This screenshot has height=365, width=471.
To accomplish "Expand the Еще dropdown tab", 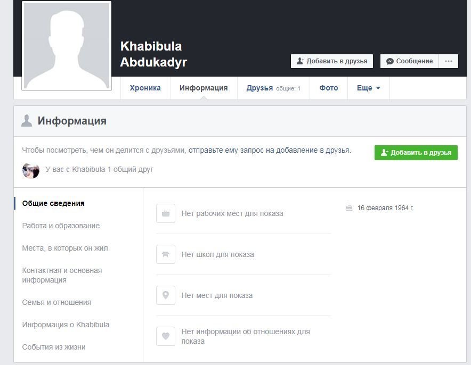I will (x=368, y=88).
